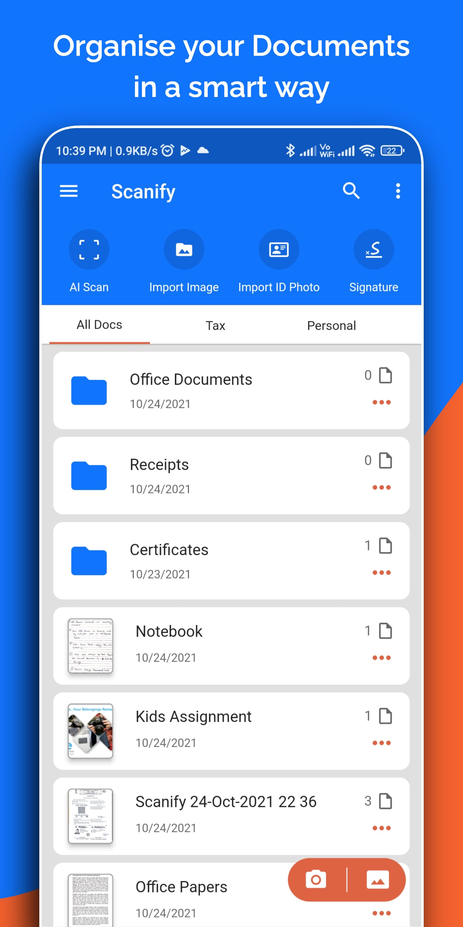The image size is (463, 927).
Task: Open the Notebook document thumbnail
Action: pyautogui.click(x=90, y=646)
